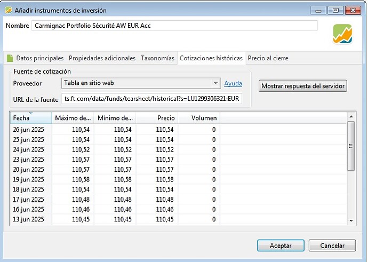368x262 pixels.
Task: Sort by the Fecha column header
Action: [x=31, y=118]
